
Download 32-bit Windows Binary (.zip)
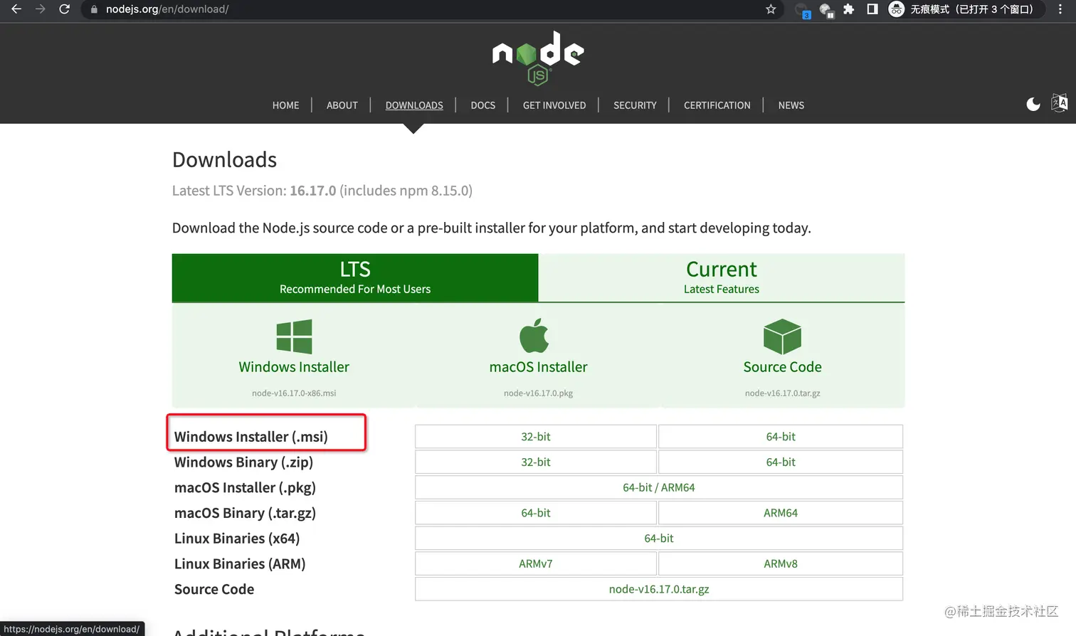tap(536, 462)
